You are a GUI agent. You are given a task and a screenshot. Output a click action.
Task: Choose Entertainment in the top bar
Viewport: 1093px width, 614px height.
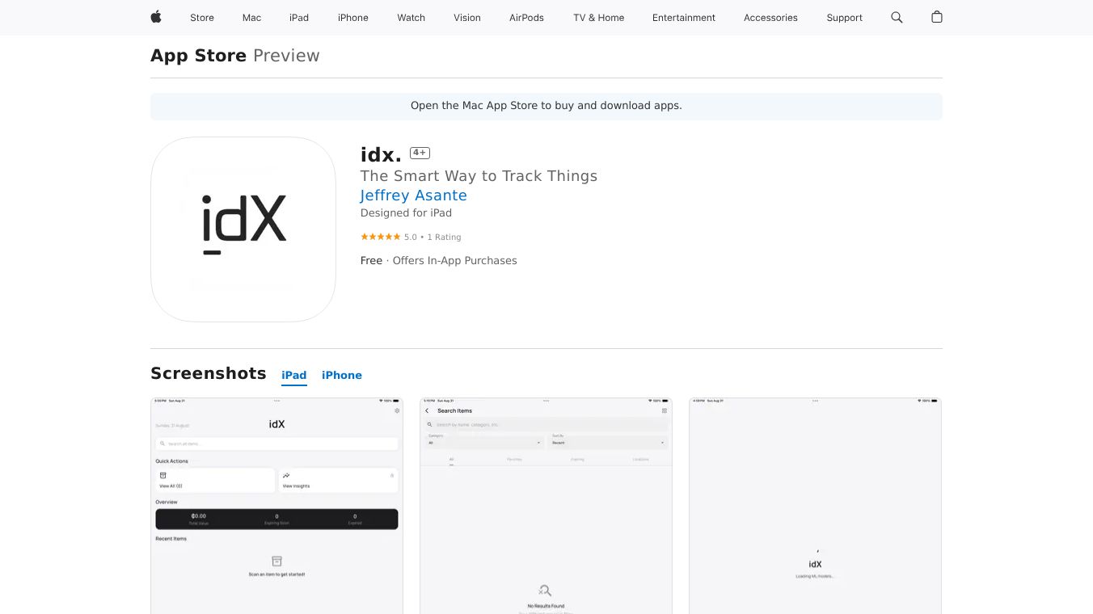tap(684, 18)
